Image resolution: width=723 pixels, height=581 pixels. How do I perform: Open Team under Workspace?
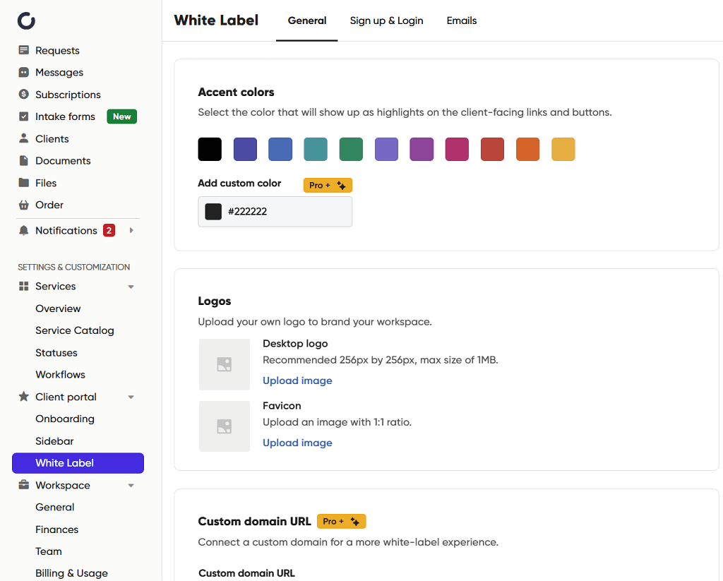pyautogui.click(x=49, y=551)
